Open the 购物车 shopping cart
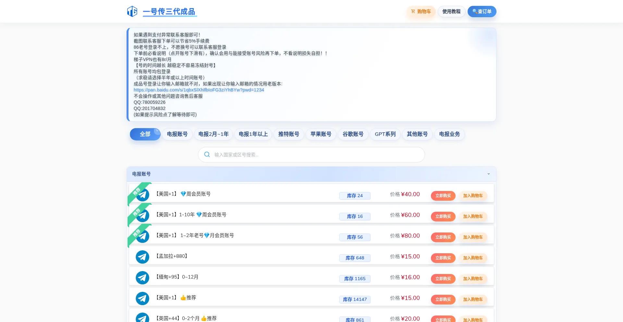This screenshot has width=623, height=322. pyautogui.click(x=421, y=11)
